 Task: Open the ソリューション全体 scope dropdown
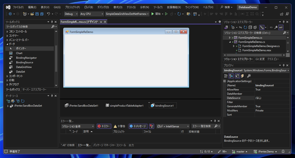pyautogui.click(x=78, y=126)
